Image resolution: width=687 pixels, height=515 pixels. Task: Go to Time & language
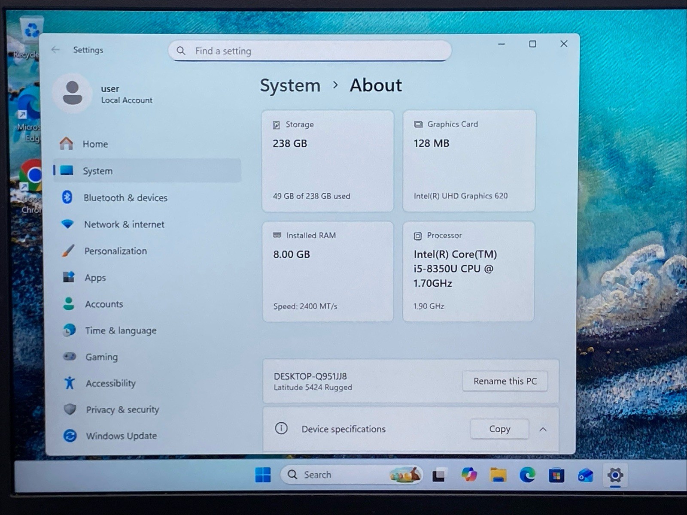coord(148,330)
